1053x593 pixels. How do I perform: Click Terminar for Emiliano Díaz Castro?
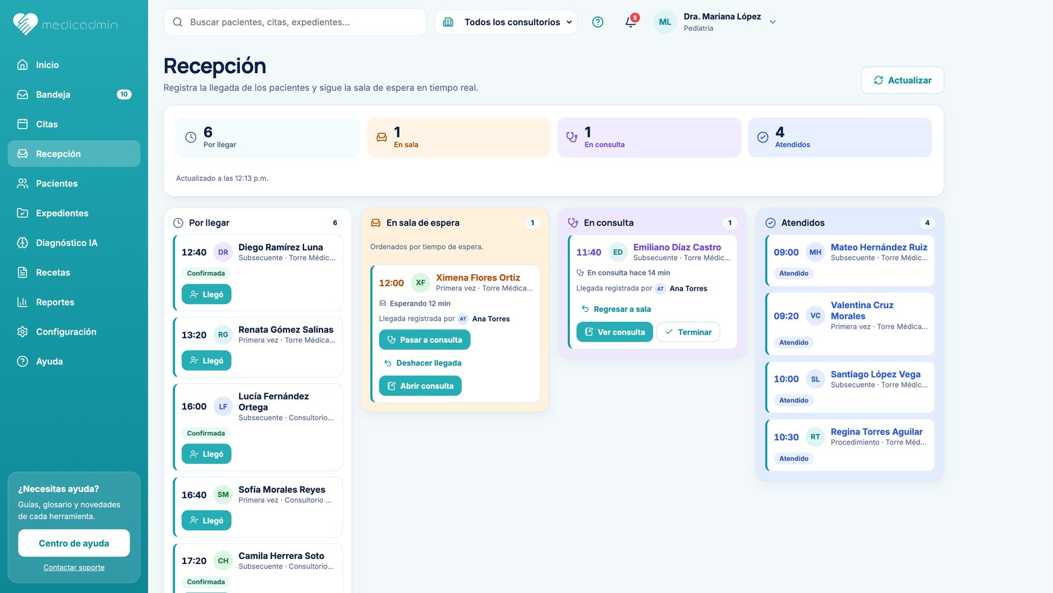688,332
